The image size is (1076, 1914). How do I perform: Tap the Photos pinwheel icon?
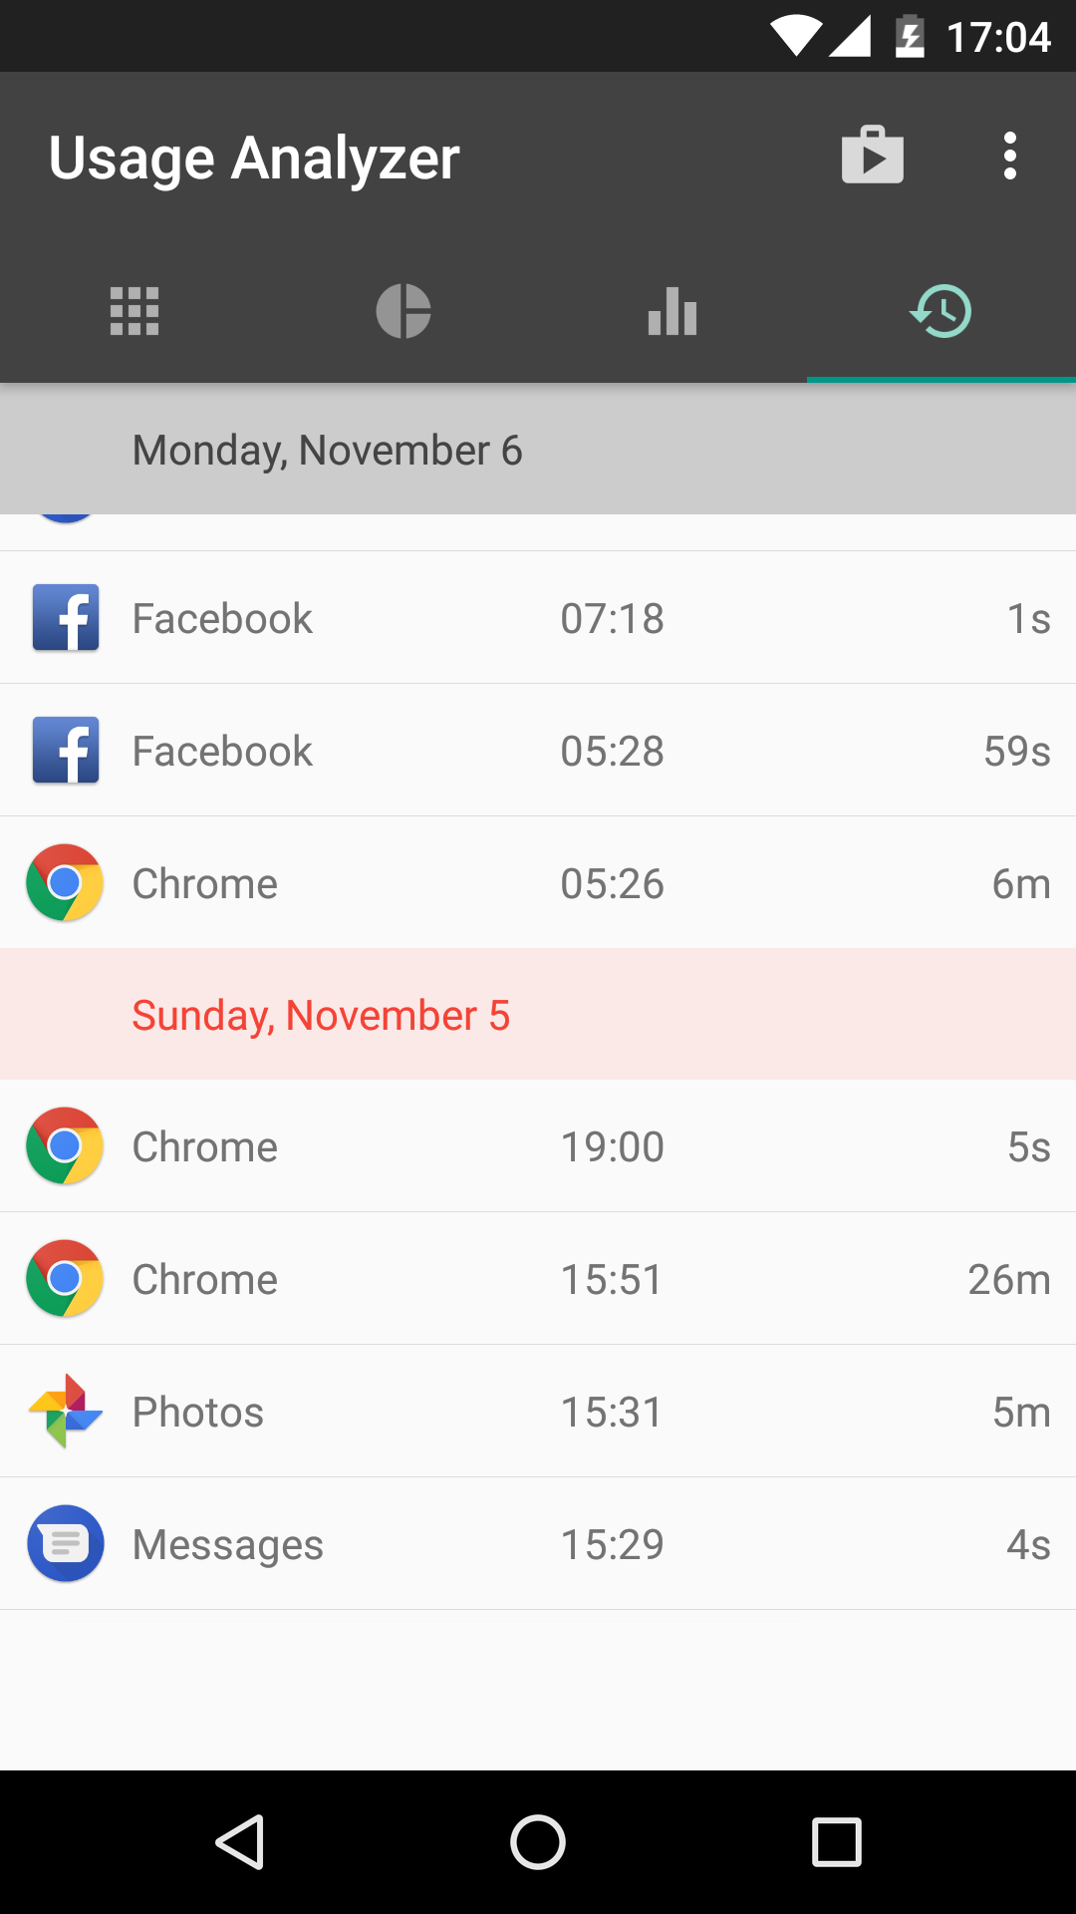(66, 1412)
